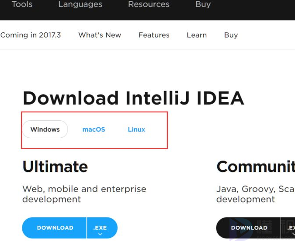Expand the Ultimate .EXE format dropdown
Viewport: 295px width, 241px height.
(102, 228)
